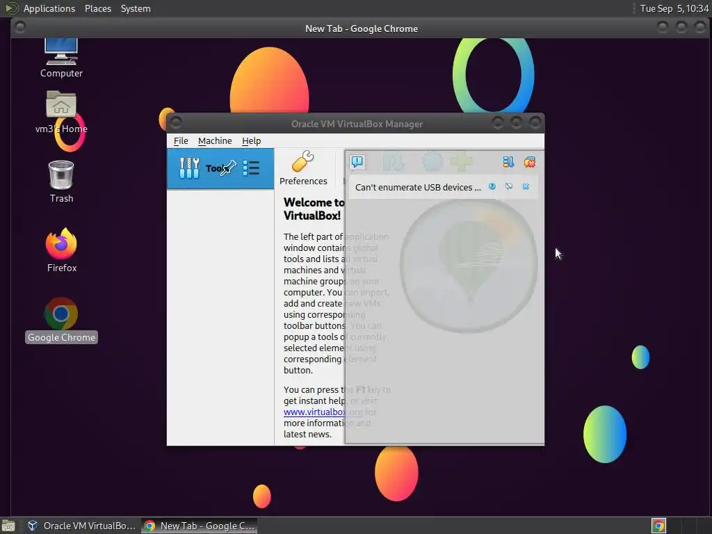712x534 pixels.
Task: Select Google Chrome desktop icon
Action: [61, 320]
